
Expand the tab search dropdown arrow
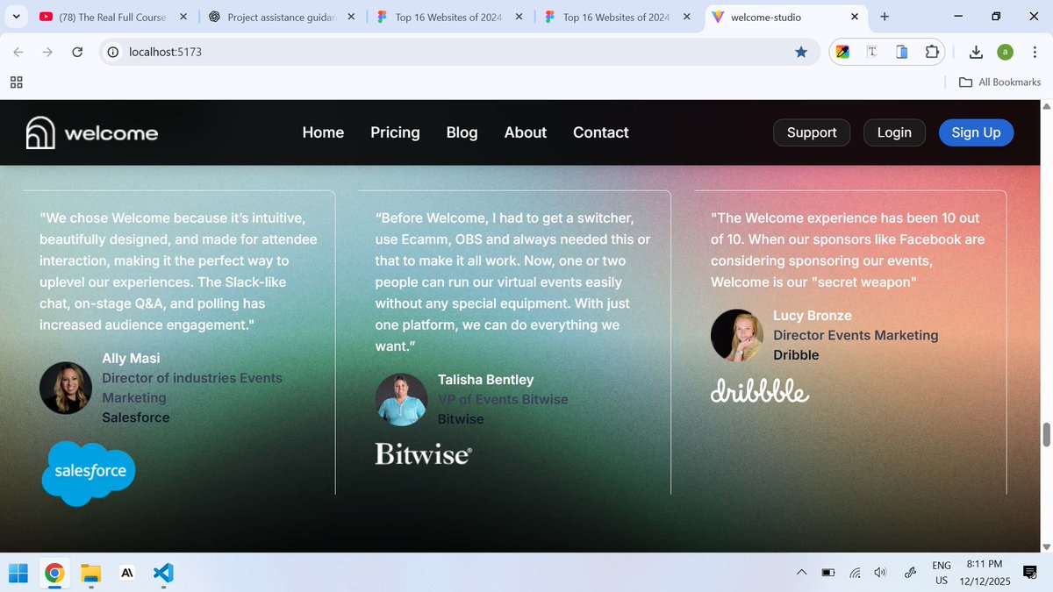coord(16,17)
